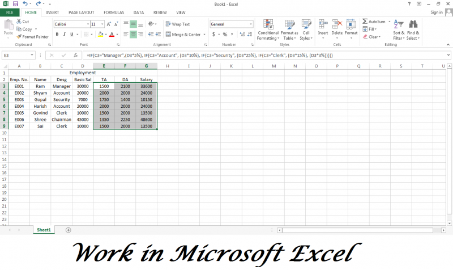Switch to the PAGE LAYOUT tab

(x=81, y=12)
